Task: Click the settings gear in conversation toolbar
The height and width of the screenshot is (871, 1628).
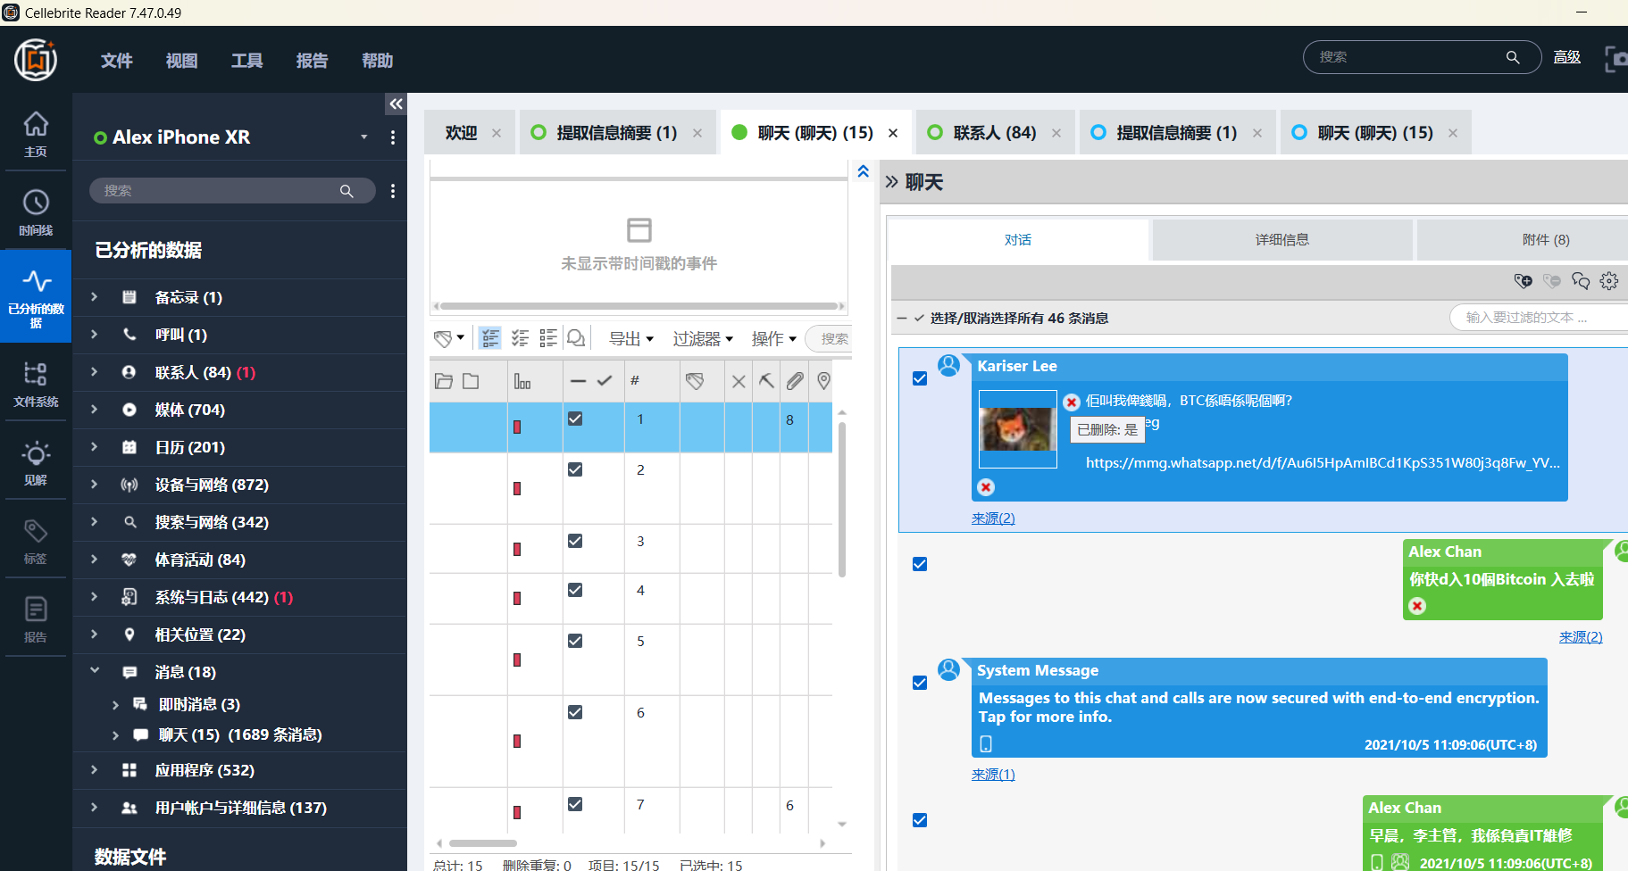Action: pos(1609,281)
